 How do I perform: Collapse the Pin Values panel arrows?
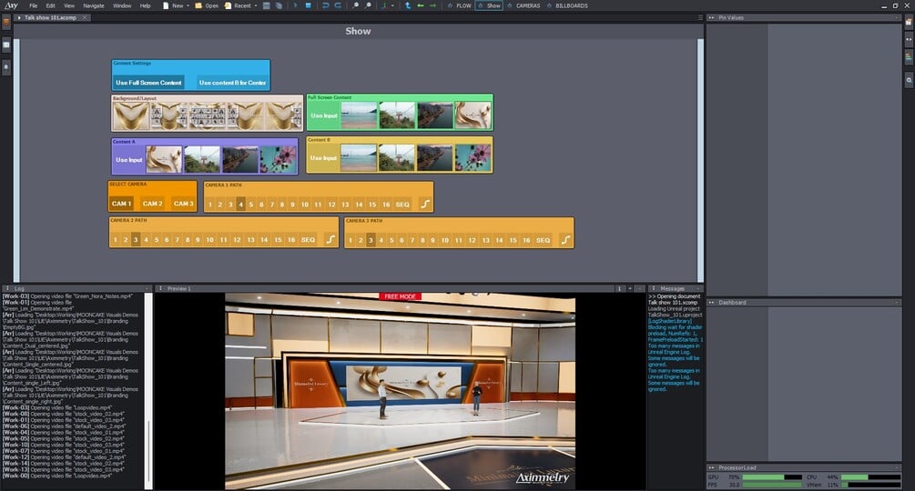[x=711, y=17]
